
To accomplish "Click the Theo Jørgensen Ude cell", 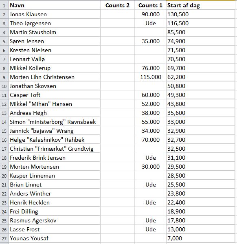I will click(x=150, y=23).
